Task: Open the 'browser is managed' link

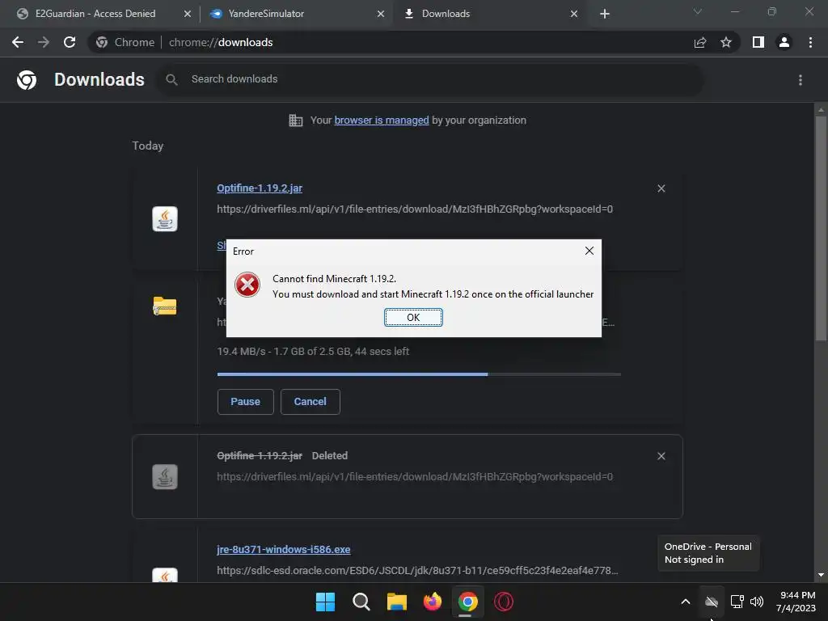Action: [x=382, y=120]
